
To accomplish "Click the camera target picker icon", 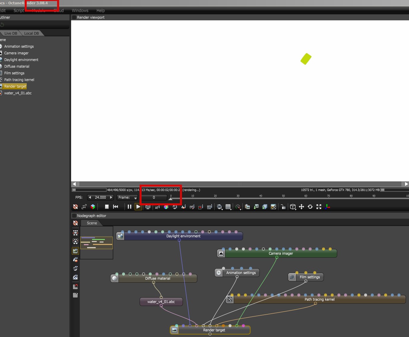I will coord(192,207).
